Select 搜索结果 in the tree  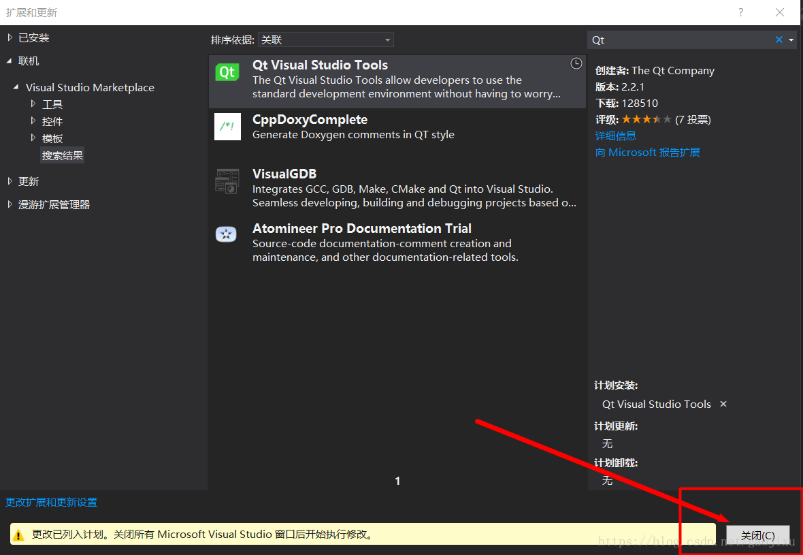(63, 155)
